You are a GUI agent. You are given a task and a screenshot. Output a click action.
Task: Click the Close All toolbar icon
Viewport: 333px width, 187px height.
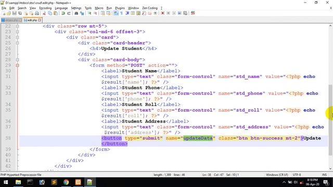point(31,13)
